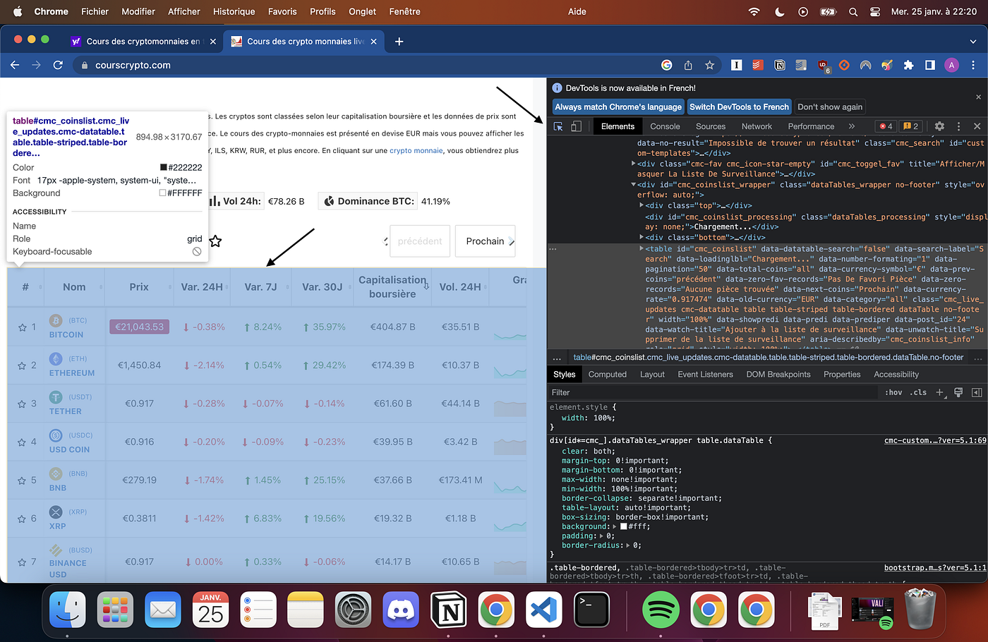Activate the DevTools element picker icon
Viewport: 988px width, 642px height.
click(558, 126)
